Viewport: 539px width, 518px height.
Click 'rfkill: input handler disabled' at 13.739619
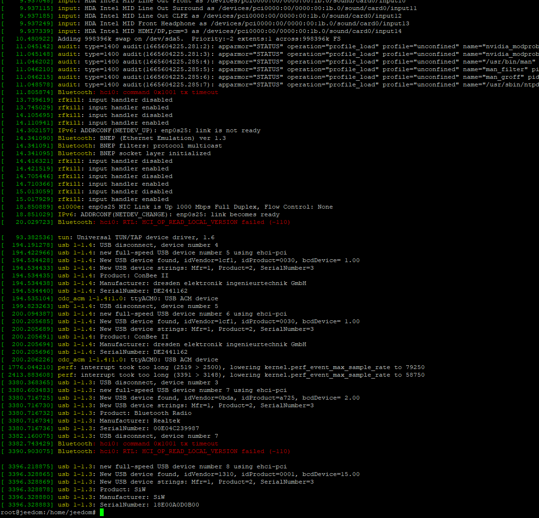pos(115,100)
